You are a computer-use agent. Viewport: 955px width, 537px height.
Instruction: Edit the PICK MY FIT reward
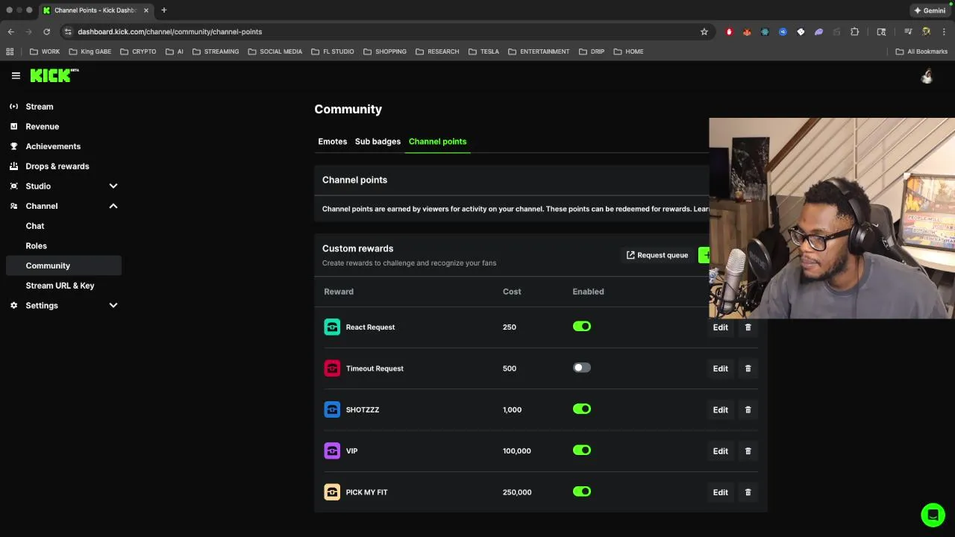[720, 492]
